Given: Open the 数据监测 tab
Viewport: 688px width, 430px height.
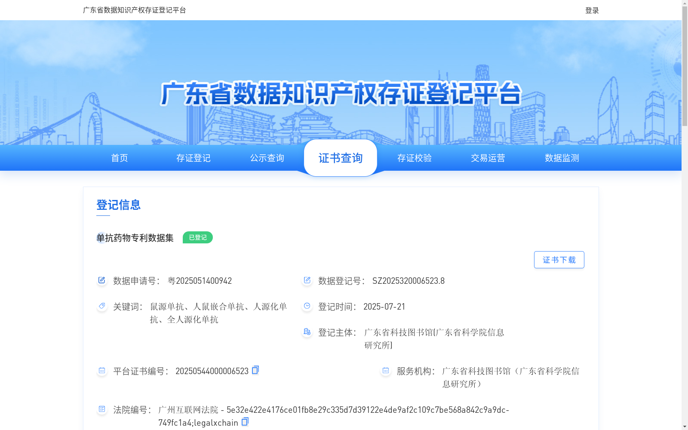Looking at the screenshot, I should pyautogui.click(x=562, y=158).
